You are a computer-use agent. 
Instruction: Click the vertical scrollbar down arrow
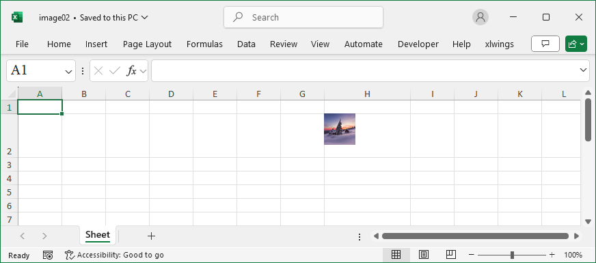click(588, 221)
